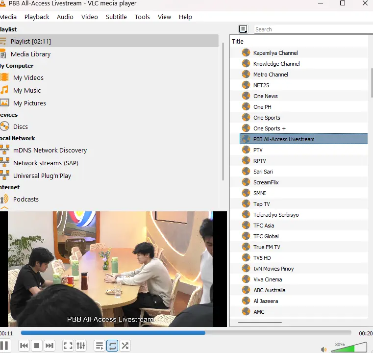Viewport: 373px width, 353px height.
Task: Select PBB All-Access Livestream playlist row
Action: tap(304, 139)
